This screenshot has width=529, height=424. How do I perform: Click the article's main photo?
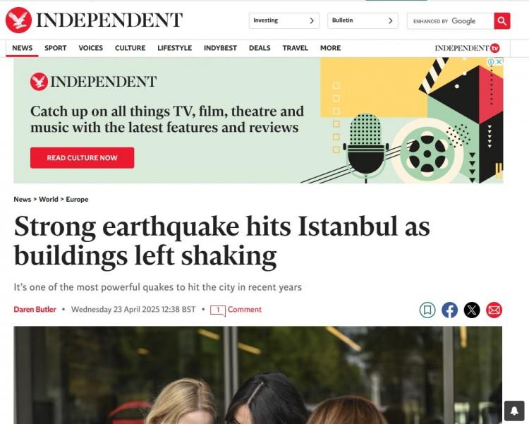(257, 375)
